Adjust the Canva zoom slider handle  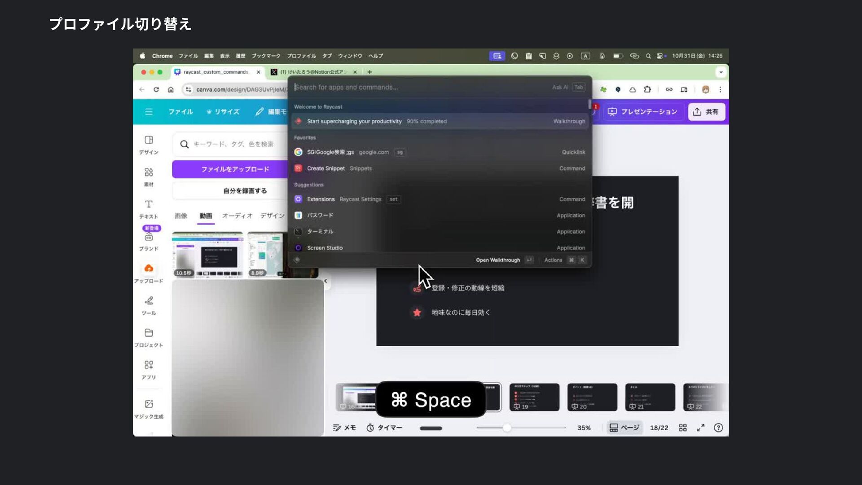click(x=507, y=428)
